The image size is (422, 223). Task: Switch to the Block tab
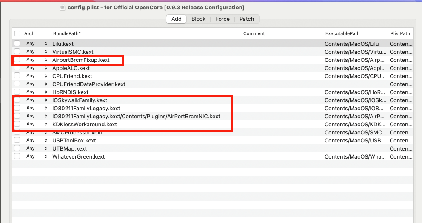[198, 19]
